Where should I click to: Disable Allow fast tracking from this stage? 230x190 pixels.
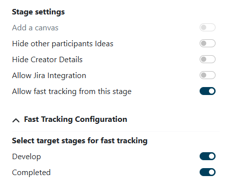pyautogui.click(x=208, y=91)
